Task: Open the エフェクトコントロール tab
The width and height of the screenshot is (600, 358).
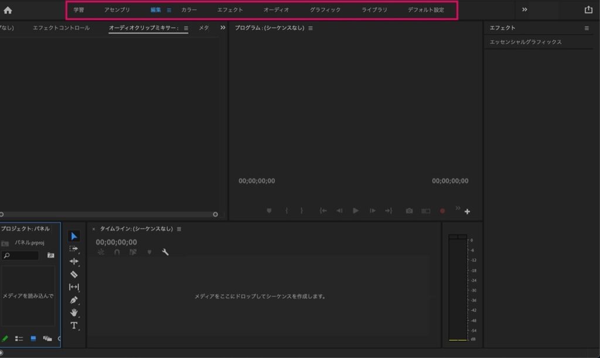Action: click(x=61, y=28)
